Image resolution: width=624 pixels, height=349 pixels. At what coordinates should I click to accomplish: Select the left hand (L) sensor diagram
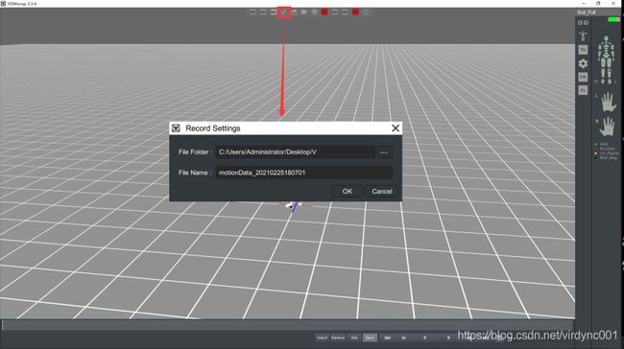pos(608,103)
